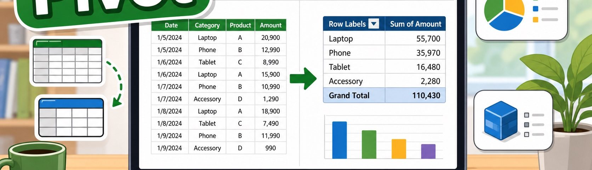Click the yellow legend square by pie chart
592x170 pixels.
(535, 19)
